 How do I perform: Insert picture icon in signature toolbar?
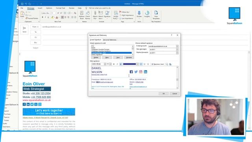click(167, 64)
